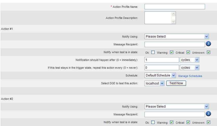Click the Action Profile Name field
The width and height of the screenshot is (217, 126).
tap(175, 6)
